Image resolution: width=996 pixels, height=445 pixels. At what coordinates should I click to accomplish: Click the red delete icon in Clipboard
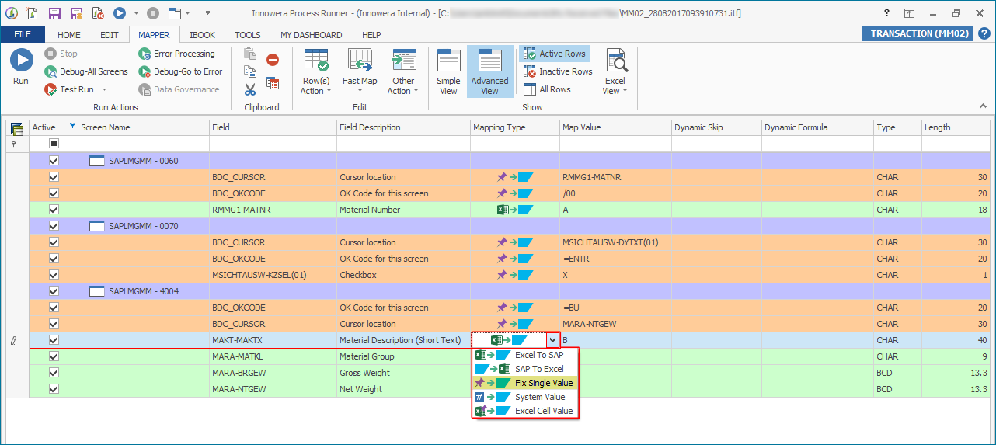[x=273, y=60]
